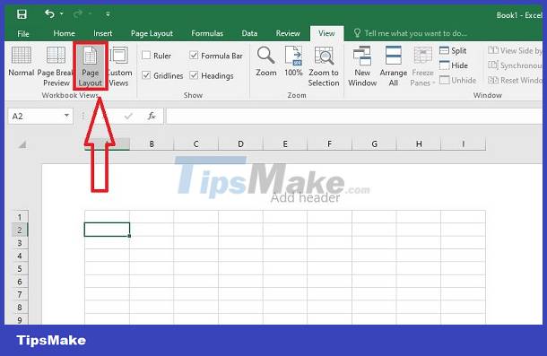Select row 6 header

coord(20,282)
